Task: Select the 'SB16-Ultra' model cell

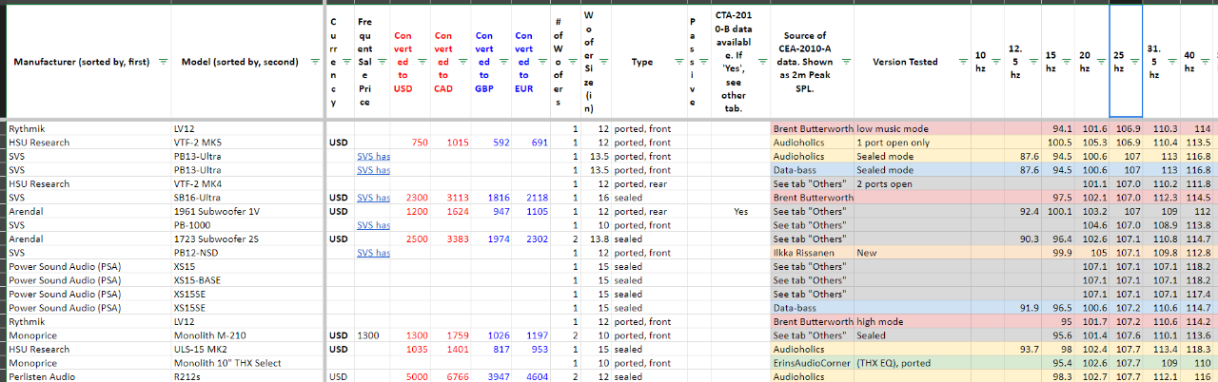Action: 249,198
